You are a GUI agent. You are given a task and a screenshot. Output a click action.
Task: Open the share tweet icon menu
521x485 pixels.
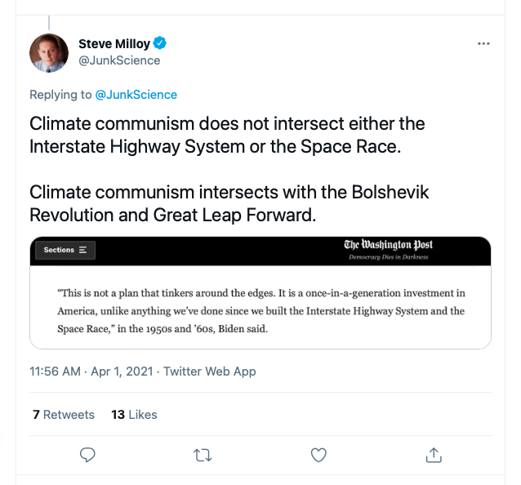pyautogui.click(x=434, y=454)
